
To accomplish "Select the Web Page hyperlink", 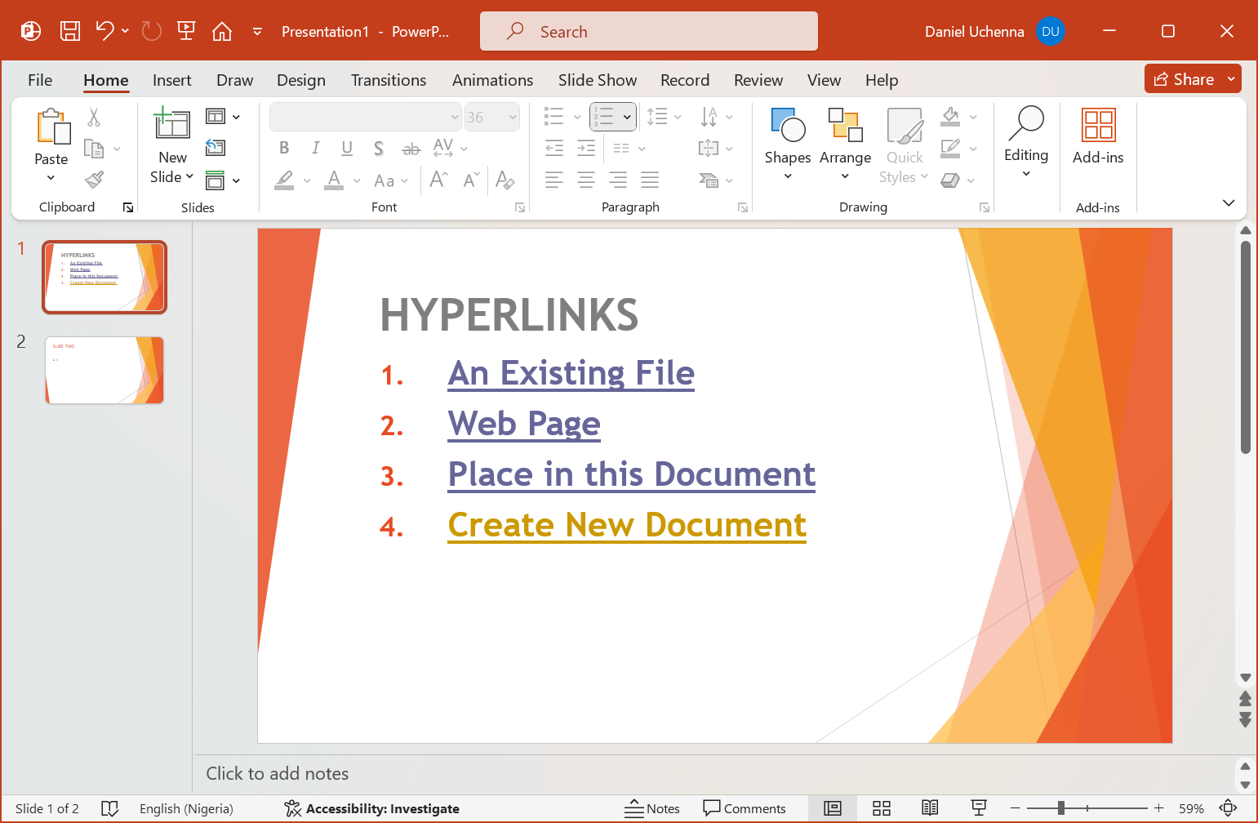I will pyautogui.click(x=523, y=424).
